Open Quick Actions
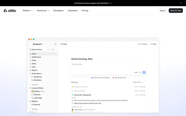This screenshot has width=186, height=116. point(40,49)
